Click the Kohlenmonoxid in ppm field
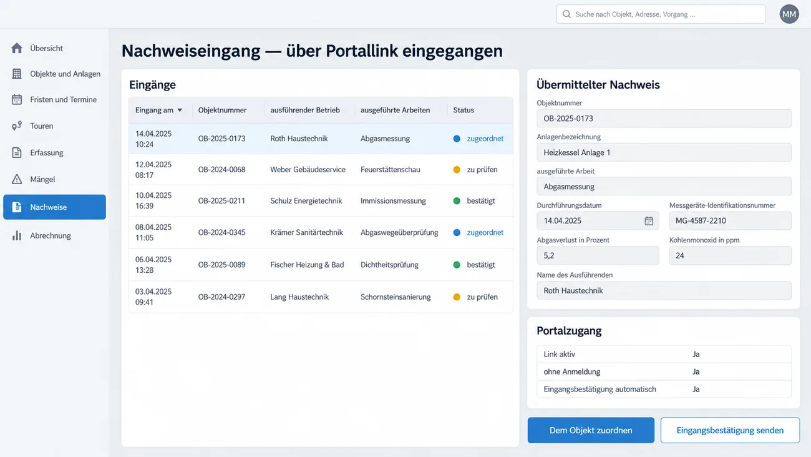 (x=731, y=255)
